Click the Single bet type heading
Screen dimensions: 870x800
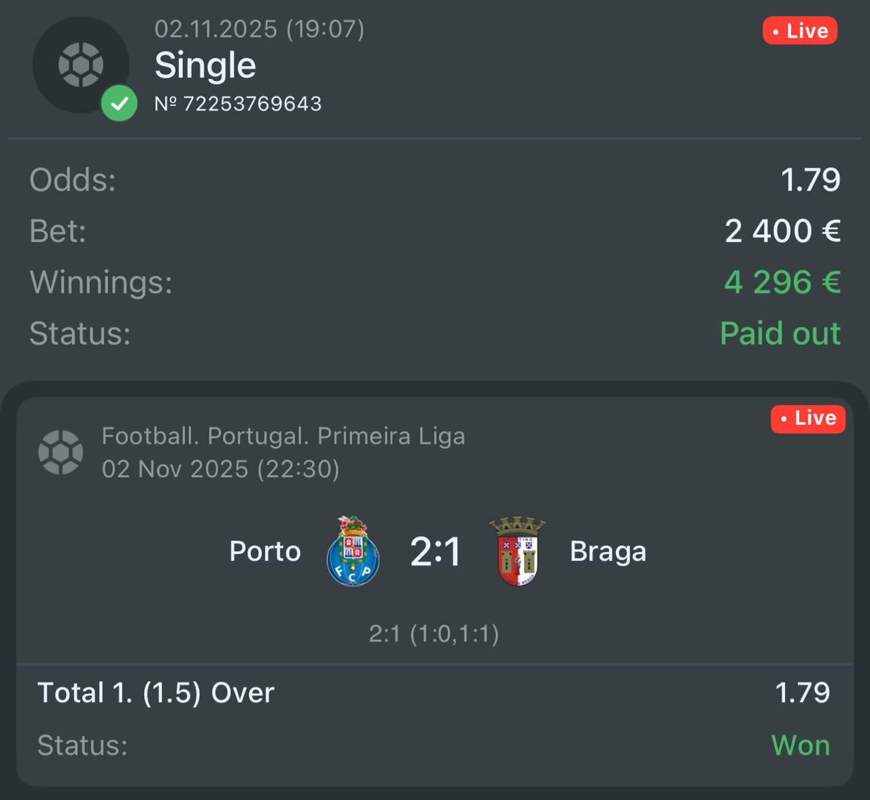[205, 66]
